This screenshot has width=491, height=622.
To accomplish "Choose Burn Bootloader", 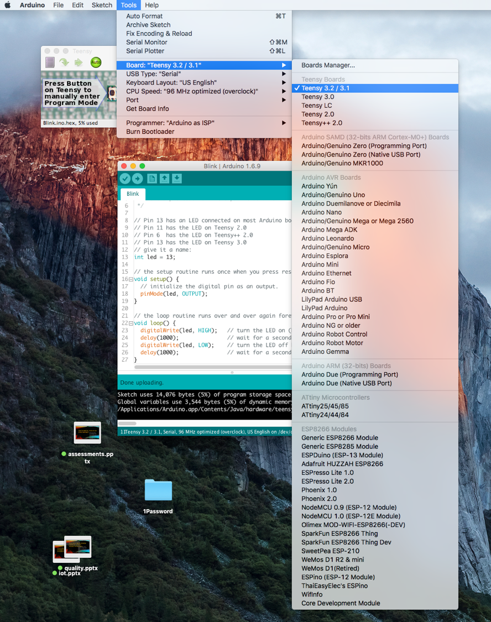I will coord(204,132).
